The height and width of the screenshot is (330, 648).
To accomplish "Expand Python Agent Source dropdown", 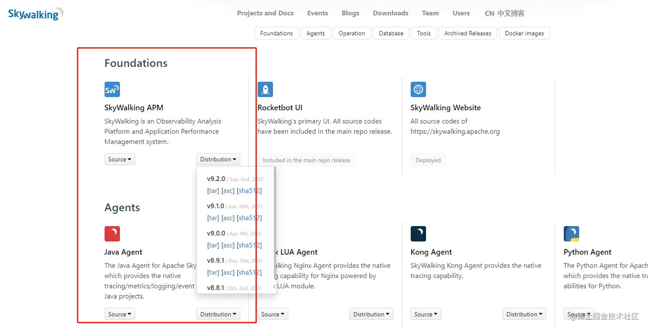I will point(579,314).
